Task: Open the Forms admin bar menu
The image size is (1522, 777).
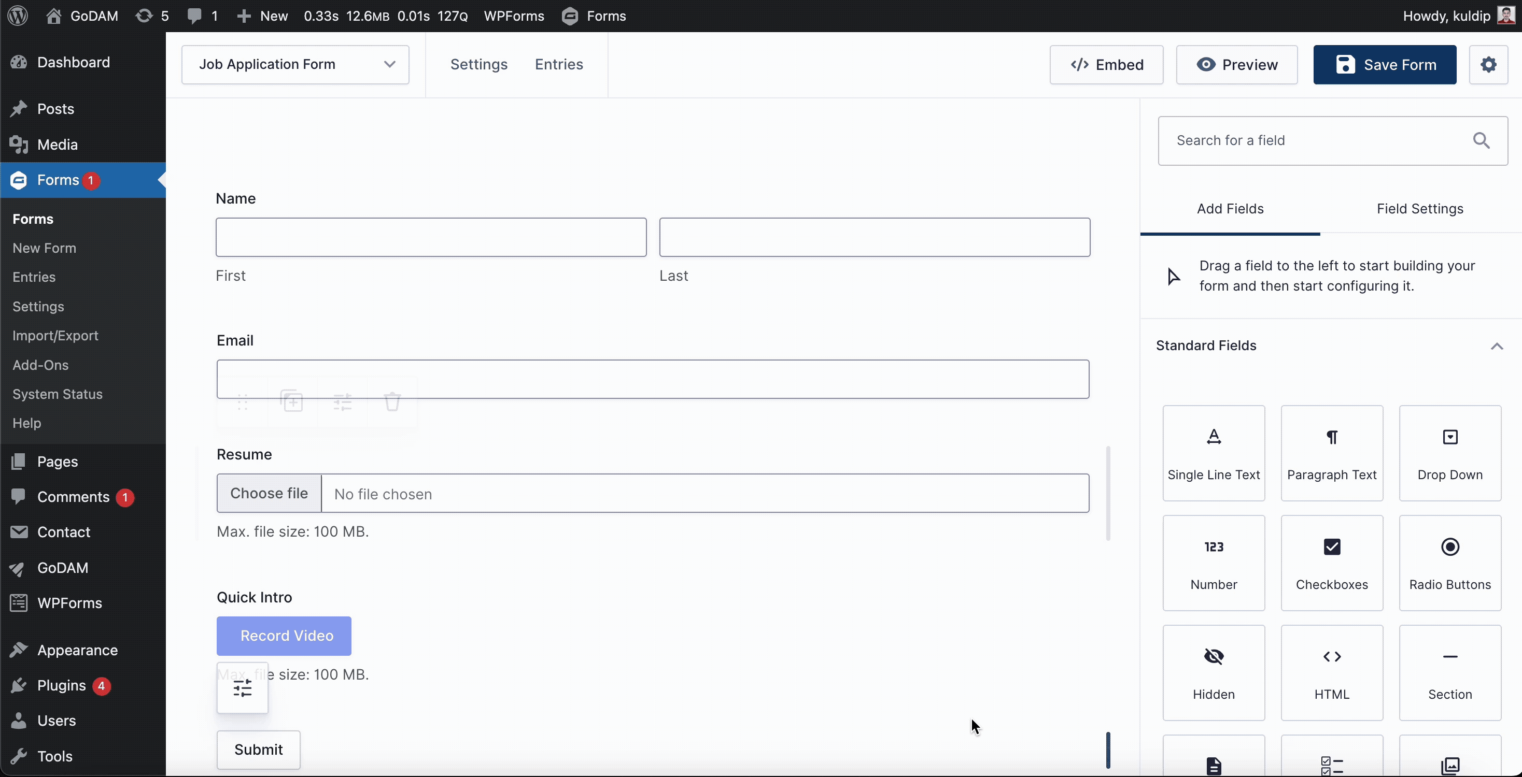Action: (594, 16)
